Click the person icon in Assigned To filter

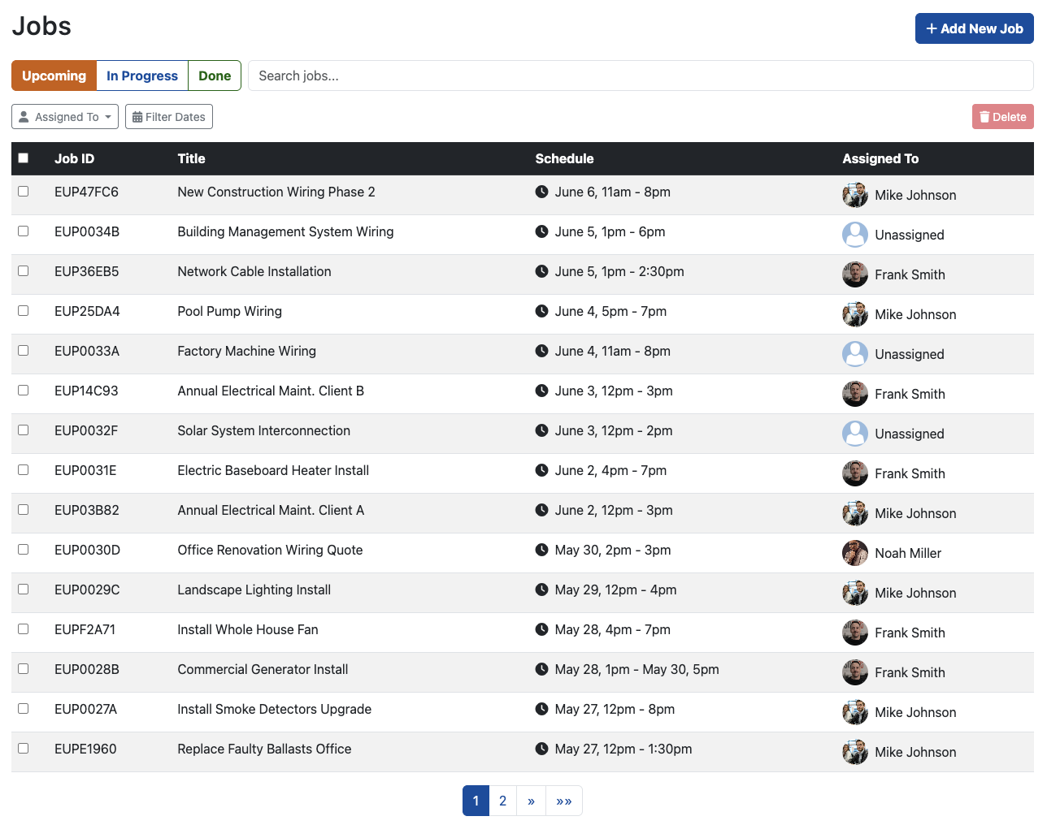pyautogui.click(x=24, y=116)
